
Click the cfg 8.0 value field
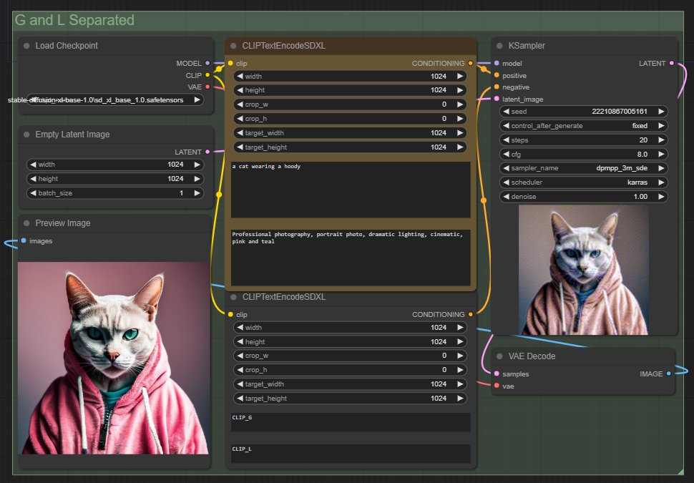(583, 154)
